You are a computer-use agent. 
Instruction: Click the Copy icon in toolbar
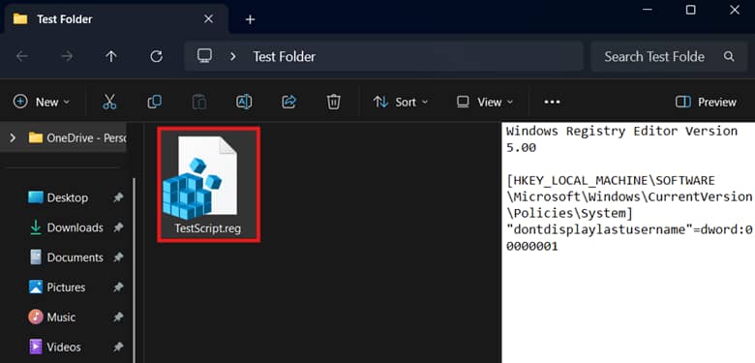point(155,102)
